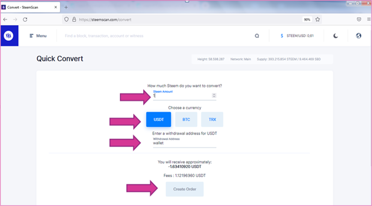Click the browser forward arrow
Screen dimensions: 372x206
click(15, 20)
